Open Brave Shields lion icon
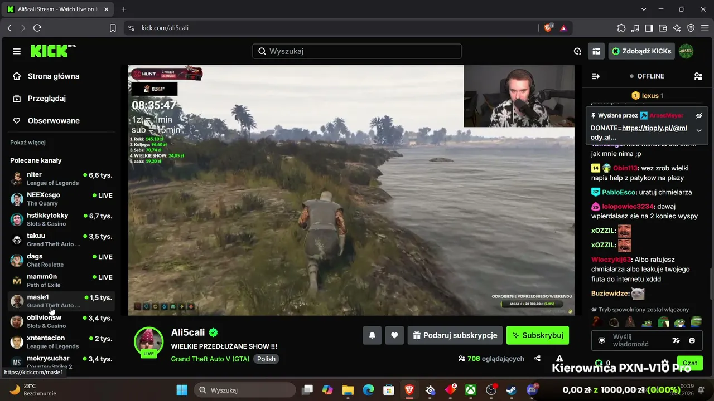Image resolution: width=714 pixels, height=401 pixels. click(x=549, y=28)
